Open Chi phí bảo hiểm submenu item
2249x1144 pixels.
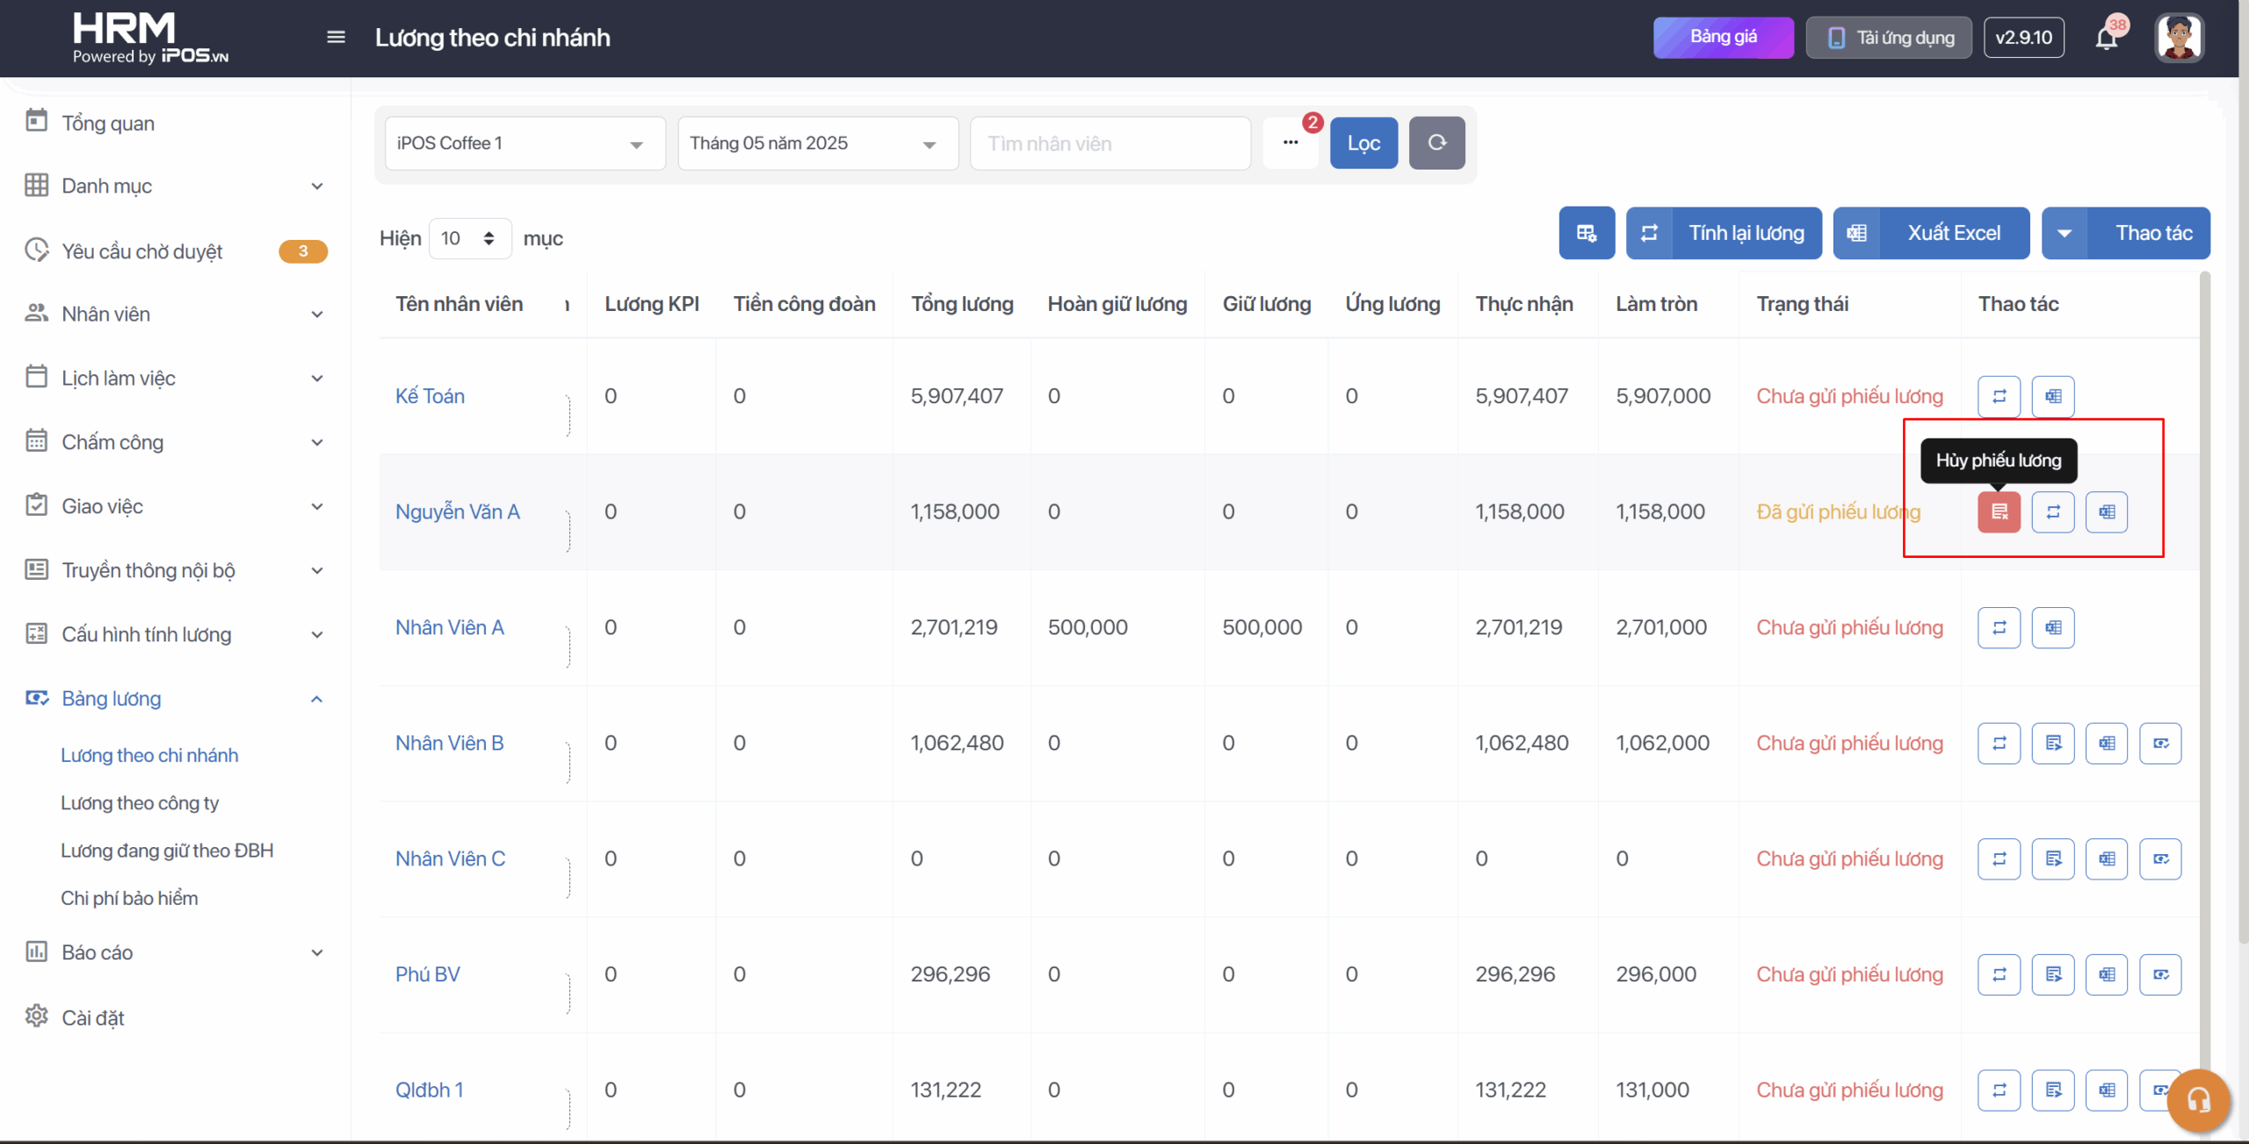pyautogui.click(x=129, y=899)
